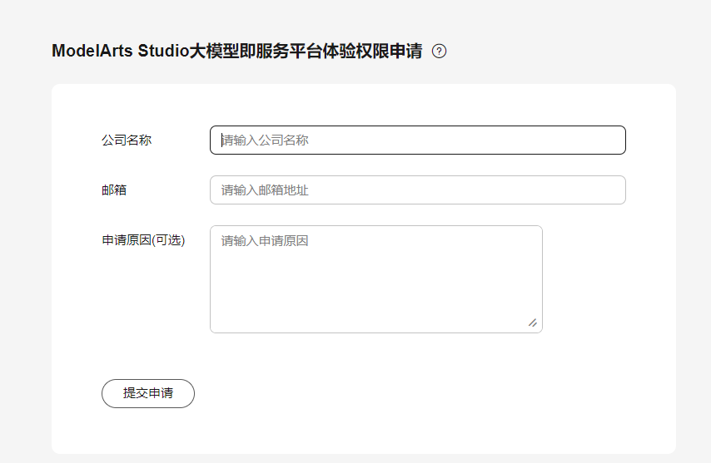Open the help tooltip beside the page title
711x463 pixels.
coord(440,52)
